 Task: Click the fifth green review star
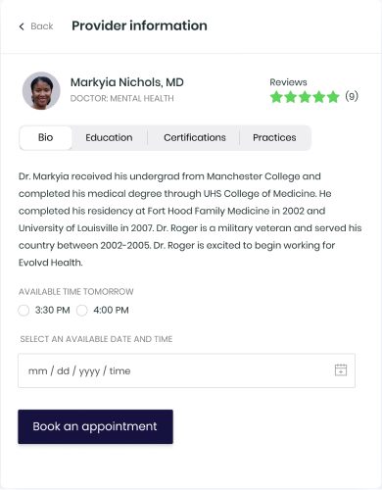333,97
